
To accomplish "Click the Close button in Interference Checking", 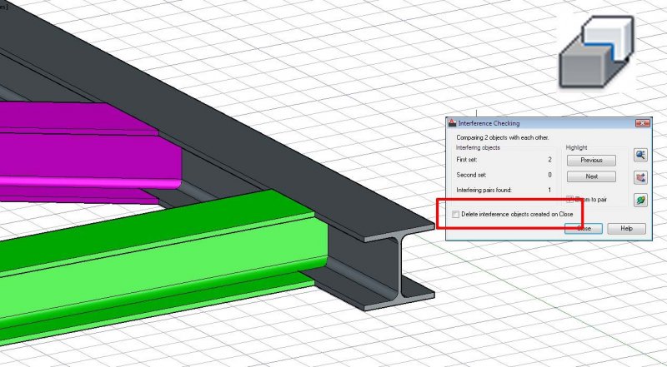I will pos(584,229).
